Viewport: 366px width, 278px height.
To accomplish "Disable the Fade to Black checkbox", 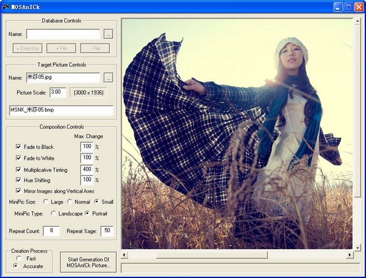I will click(x=19, y=147).
